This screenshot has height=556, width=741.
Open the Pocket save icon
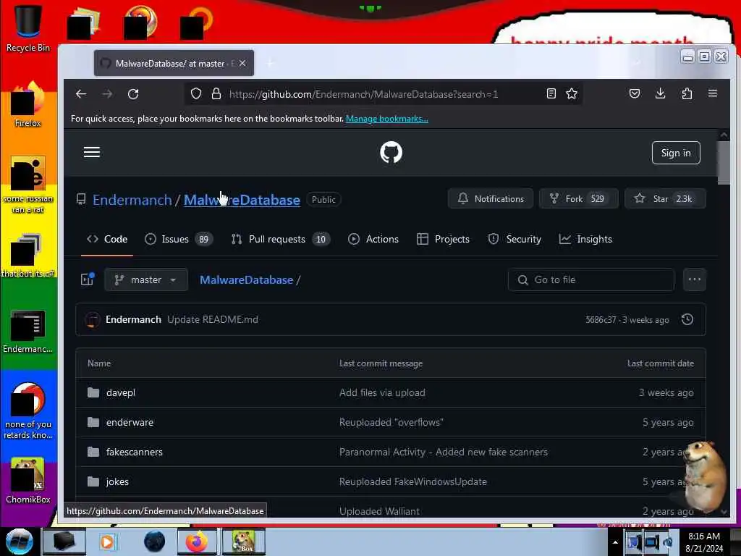(x=635, y=93)
